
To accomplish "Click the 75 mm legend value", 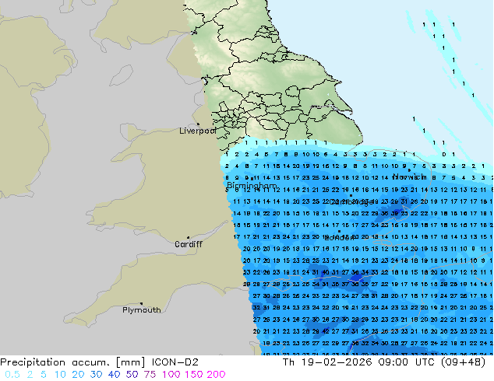I will click(150, 375).
